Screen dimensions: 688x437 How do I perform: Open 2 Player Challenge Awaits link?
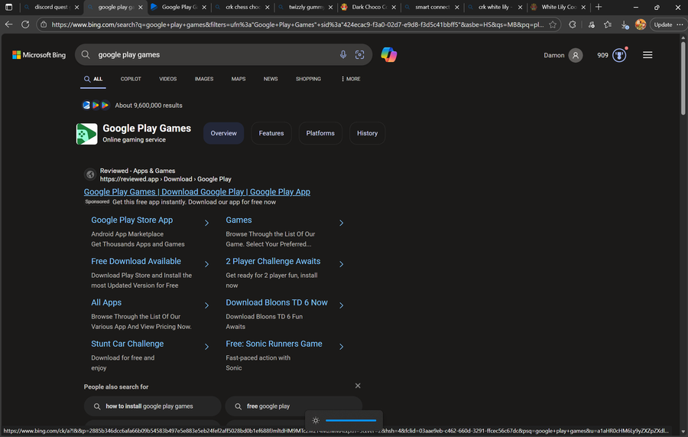click(x=273, y=261)
